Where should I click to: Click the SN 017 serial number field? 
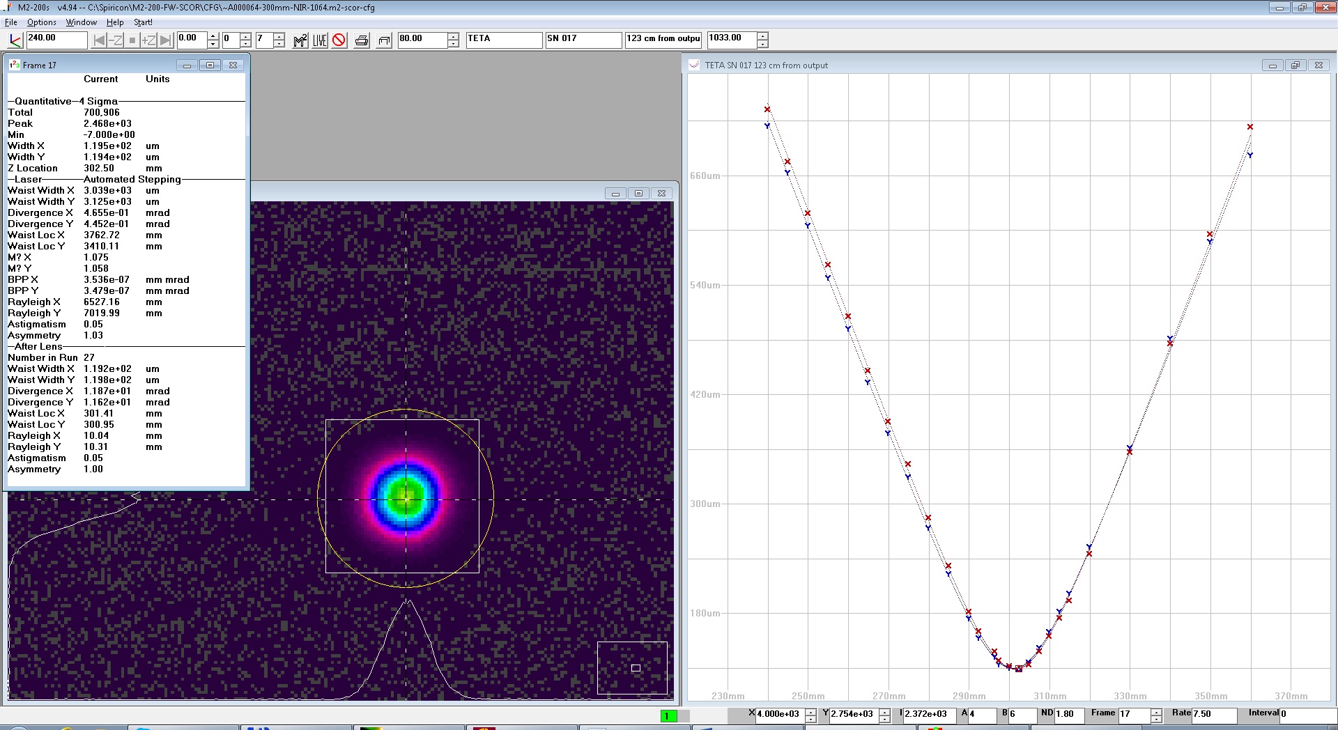584,40
